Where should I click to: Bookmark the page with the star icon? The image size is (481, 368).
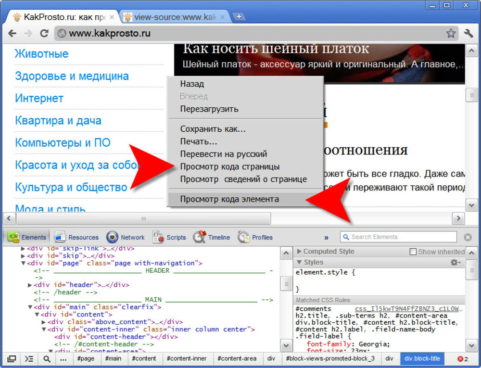[x=451, y=33]
